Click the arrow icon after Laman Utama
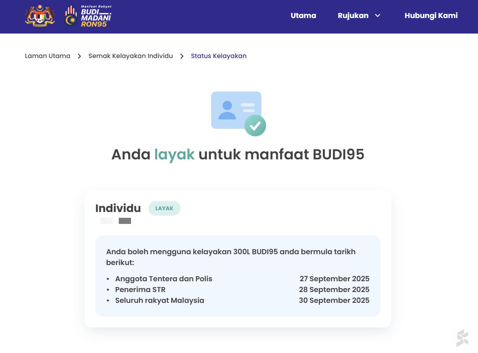 (79, 56)
